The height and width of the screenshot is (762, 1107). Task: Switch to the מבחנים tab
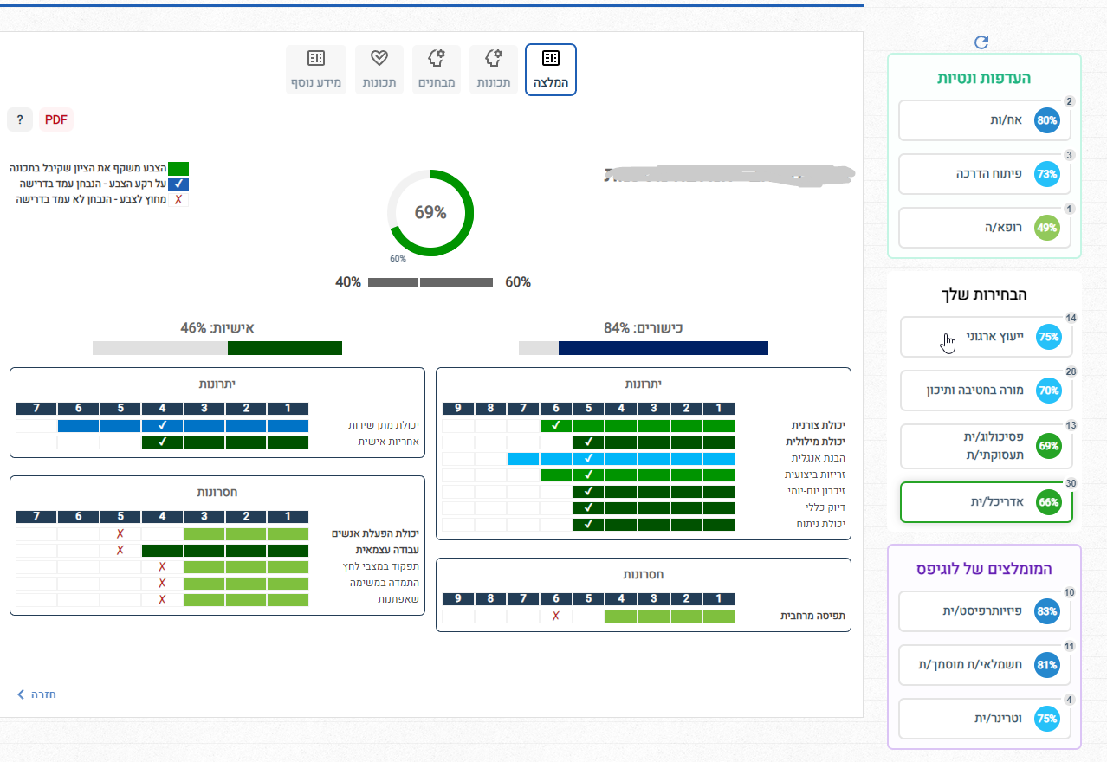437,70
